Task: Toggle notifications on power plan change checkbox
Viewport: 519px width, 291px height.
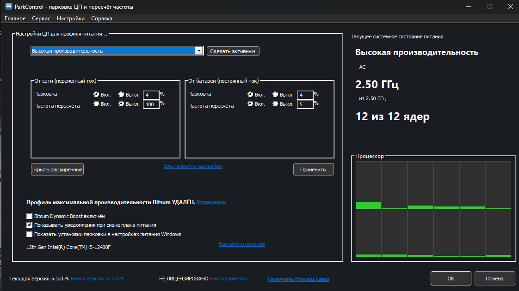Action: click(30, 225)
